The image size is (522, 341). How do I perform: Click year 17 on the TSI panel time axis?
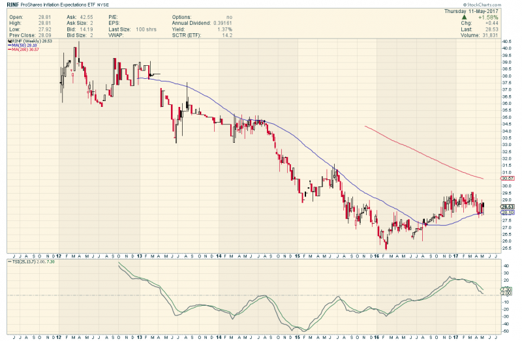pos(455,337)
